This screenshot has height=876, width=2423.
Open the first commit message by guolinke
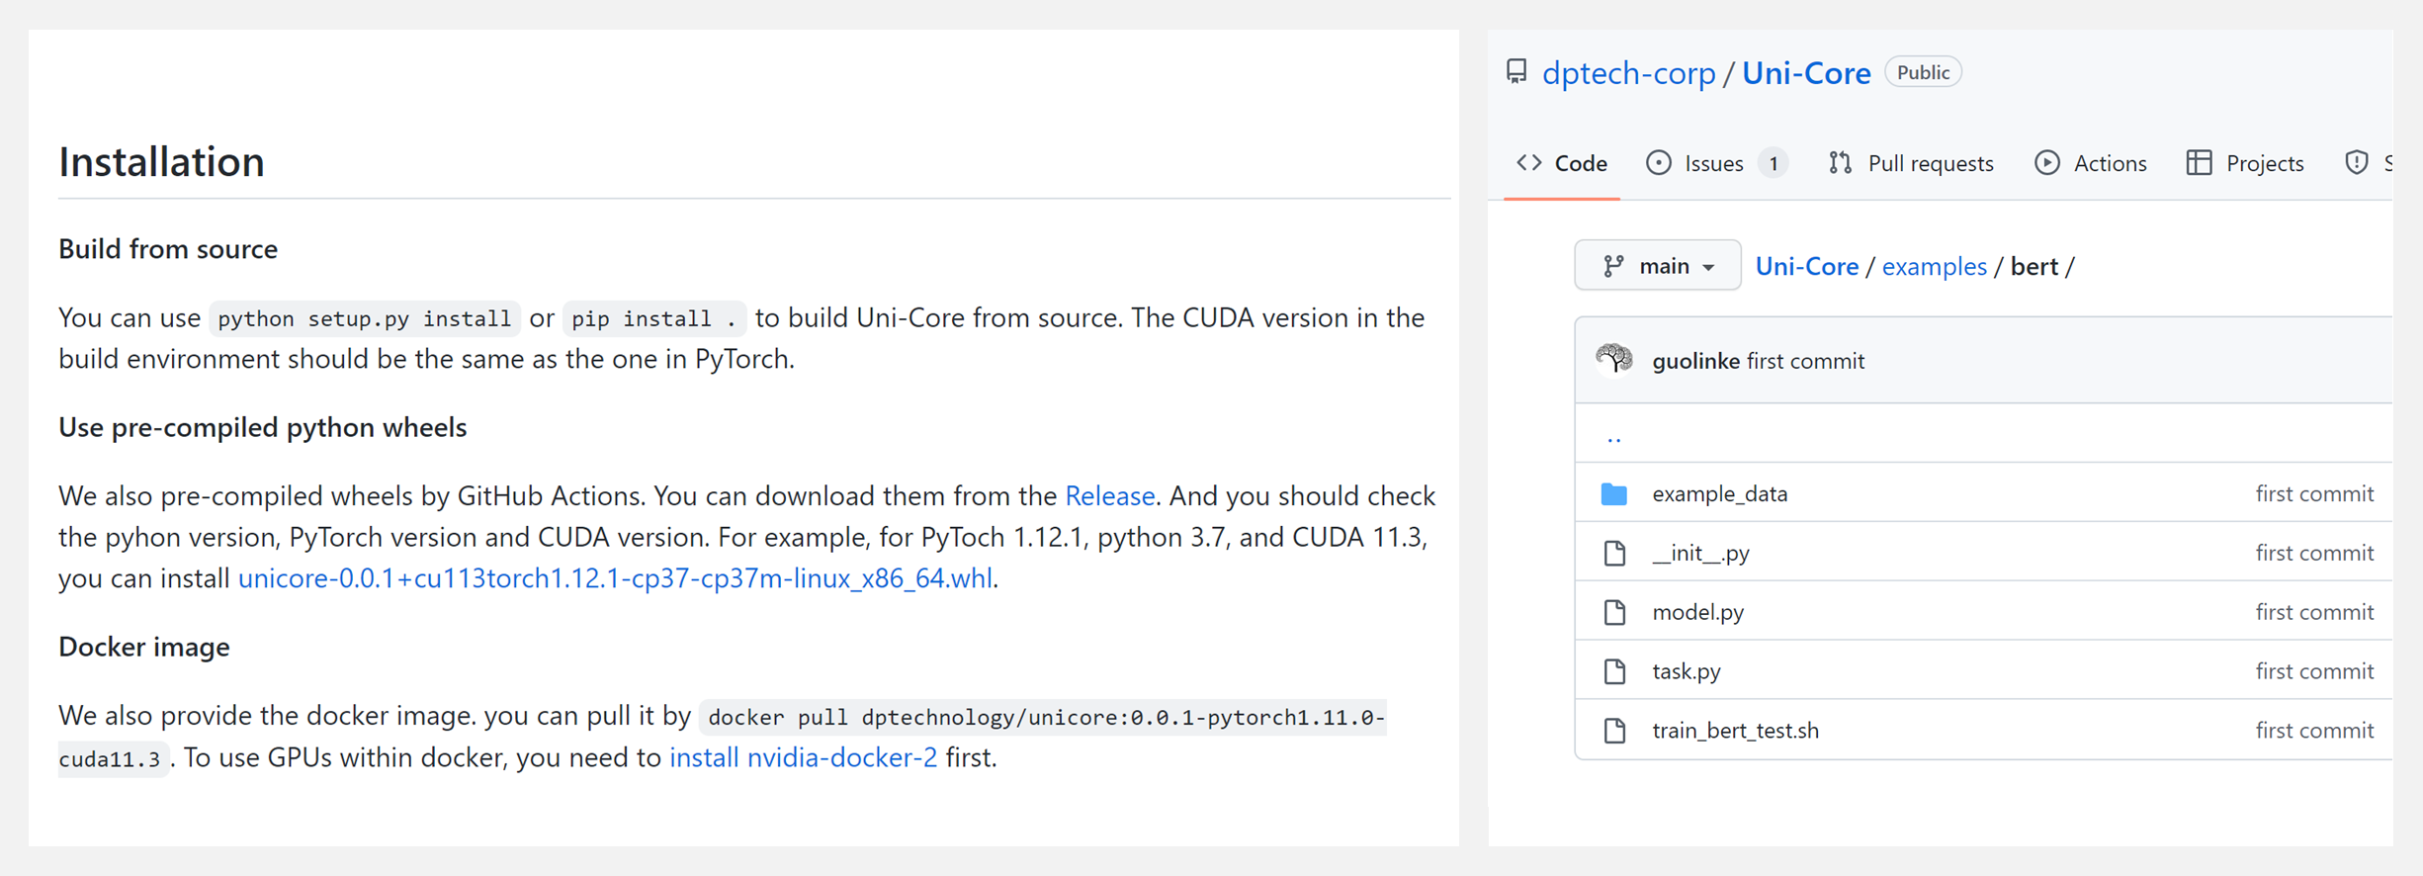tap(1806, 361)
